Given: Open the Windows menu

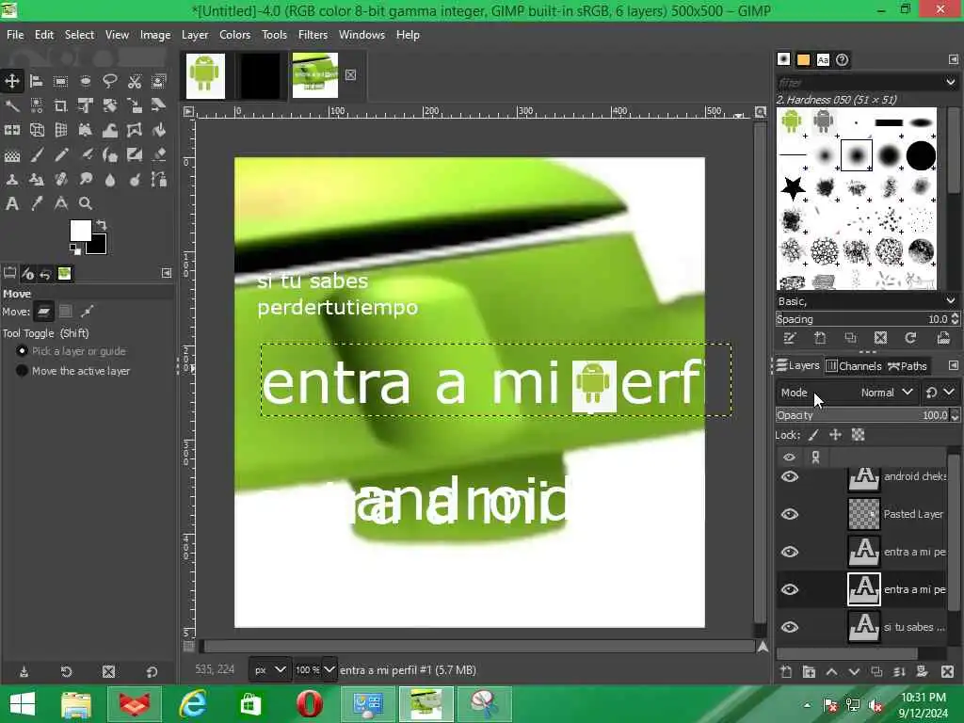Looking at the screenshot, I should pyautogui.click(x=361, y=35).
